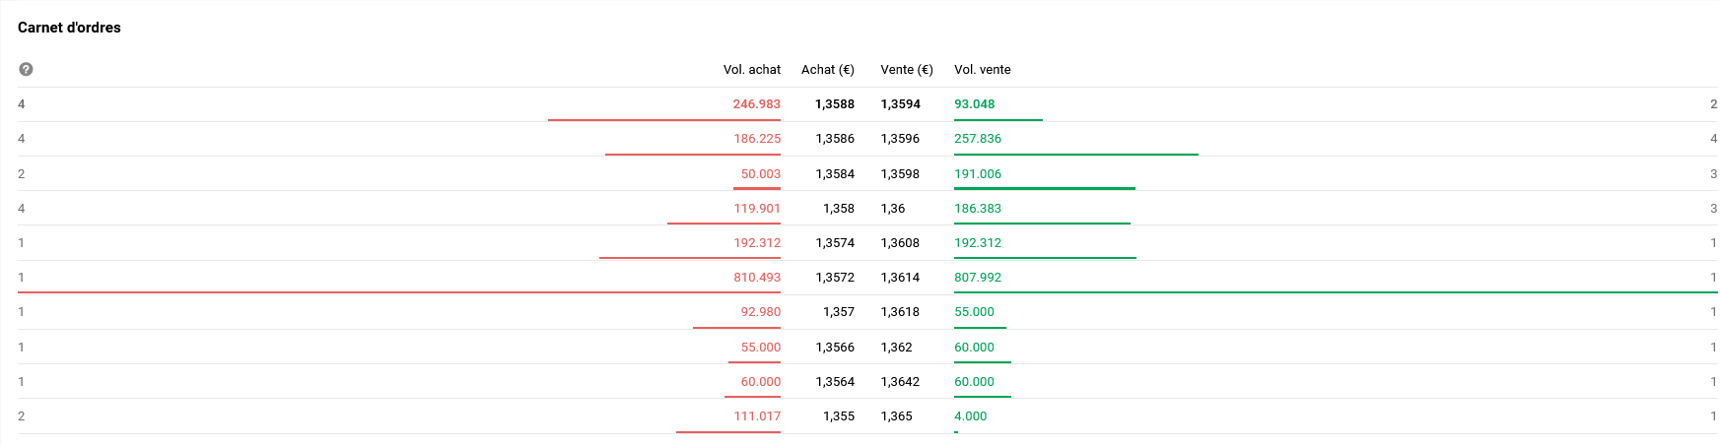Click the "Achat (€)" column header
This screenshot has height=446, width=1720.
[827, 70]
